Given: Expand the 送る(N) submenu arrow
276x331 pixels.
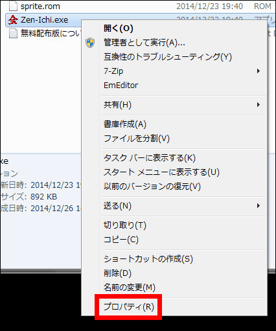Looking at the screenshot, I should click(259, 205).
